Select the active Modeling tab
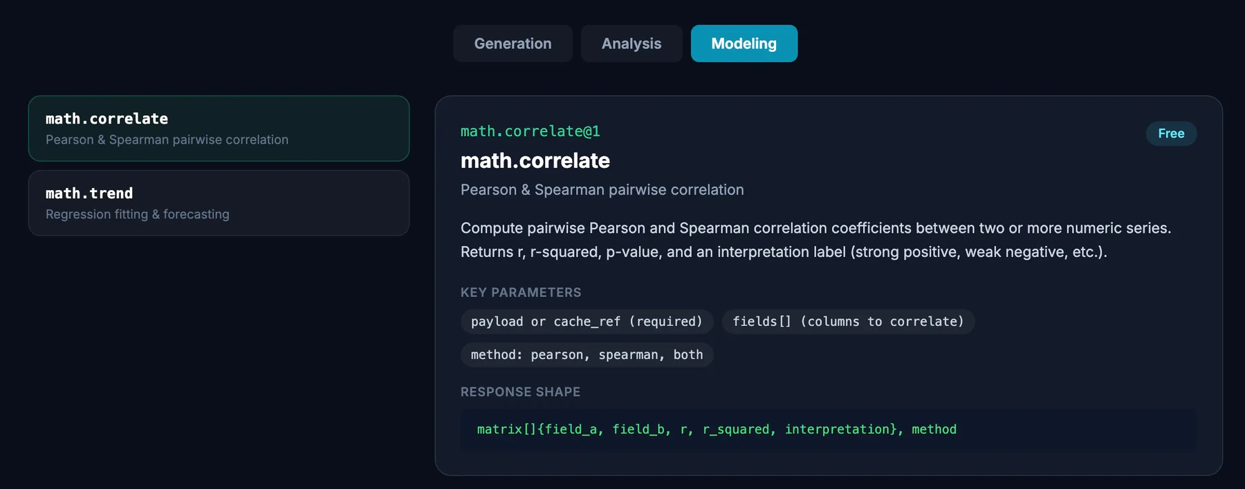Viewport: 1245px width, 489px height. [744, 44]
